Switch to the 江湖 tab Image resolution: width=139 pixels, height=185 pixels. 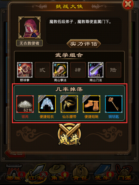point(36,174)
